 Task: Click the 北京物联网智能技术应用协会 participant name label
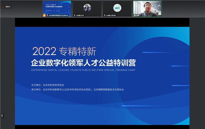click(x=58, y=15)
